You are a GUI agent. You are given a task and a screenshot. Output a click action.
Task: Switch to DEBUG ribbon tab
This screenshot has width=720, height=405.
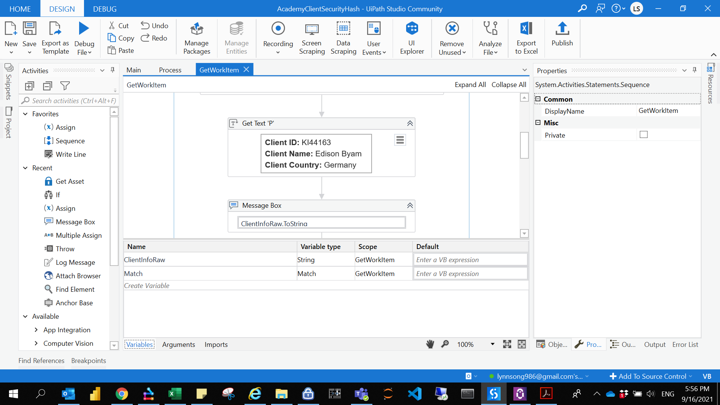[105, 9]
